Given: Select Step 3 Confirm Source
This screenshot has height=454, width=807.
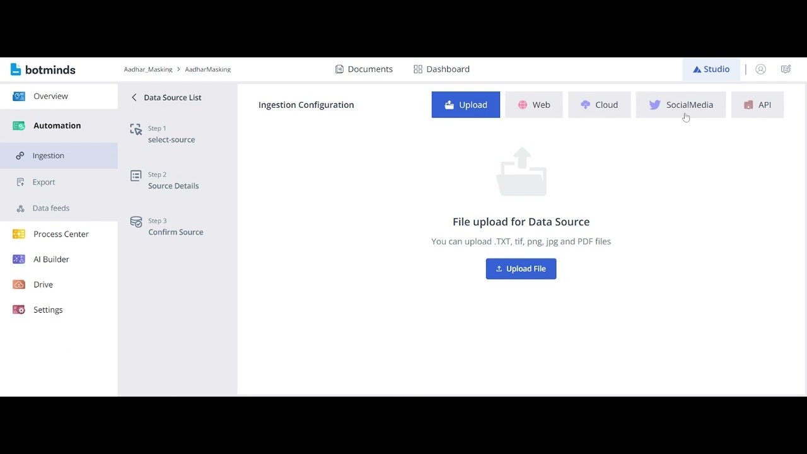Looking at the screenshot, I should click(175, 226).
